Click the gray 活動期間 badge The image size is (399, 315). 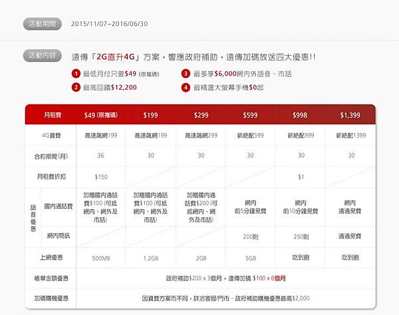[x=43, y=24]
